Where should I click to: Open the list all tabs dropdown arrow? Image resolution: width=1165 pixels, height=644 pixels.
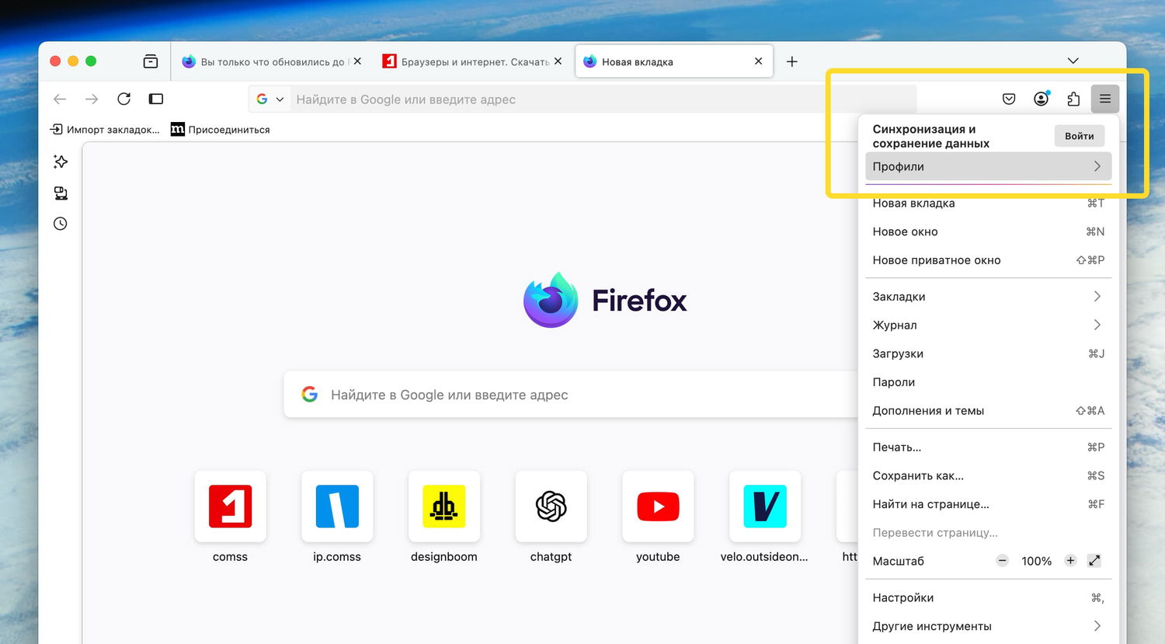(x=1073, y=61)
